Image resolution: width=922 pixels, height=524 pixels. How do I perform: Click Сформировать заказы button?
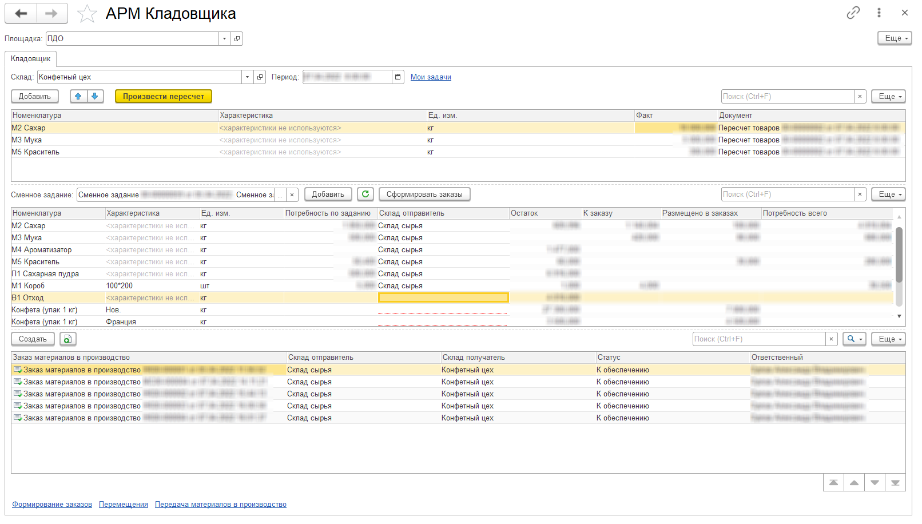click(424, 194)
